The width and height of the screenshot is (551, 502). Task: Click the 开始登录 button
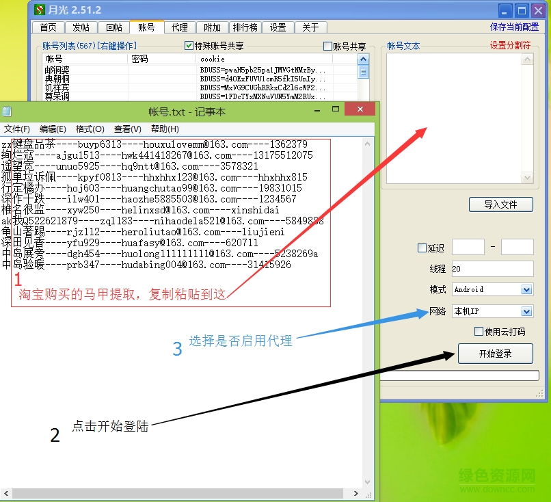tap(496, 354)
